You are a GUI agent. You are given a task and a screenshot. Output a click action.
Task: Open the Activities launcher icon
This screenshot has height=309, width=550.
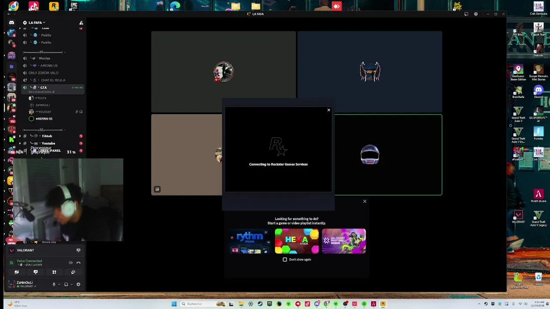(x=54, y=272)
